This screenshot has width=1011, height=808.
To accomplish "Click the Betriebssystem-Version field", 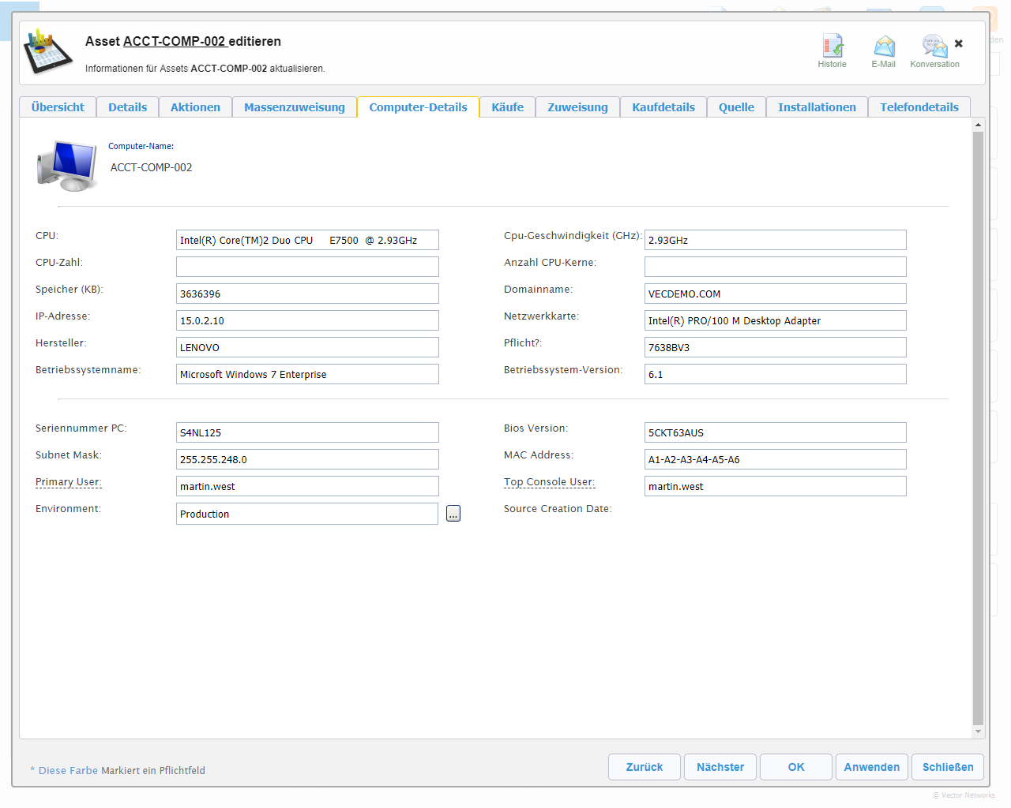I will tap(776, 374).
